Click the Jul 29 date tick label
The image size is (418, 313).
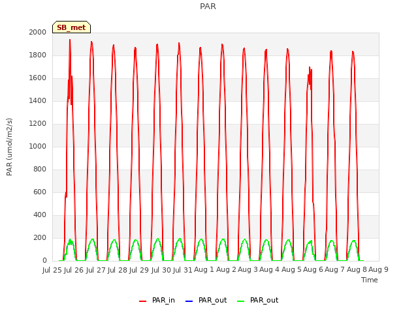pyautogui.click(x=139, y=270)
